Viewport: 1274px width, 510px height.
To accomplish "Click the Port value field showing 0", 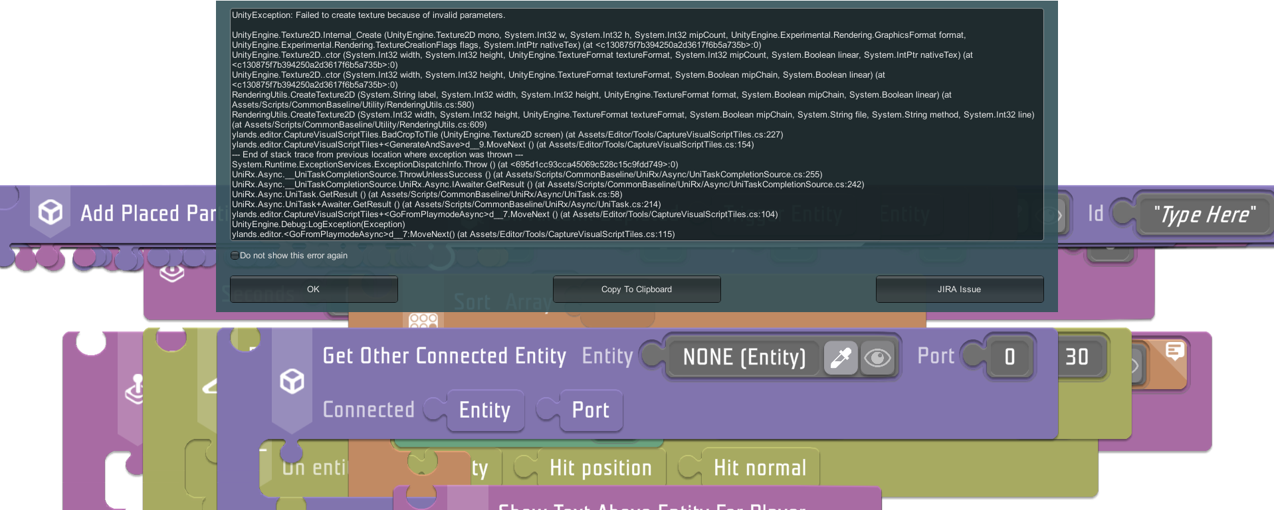I will coord(1009,357).
